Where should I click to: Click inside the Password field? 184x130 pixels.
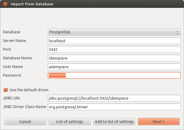click(114, 75)
